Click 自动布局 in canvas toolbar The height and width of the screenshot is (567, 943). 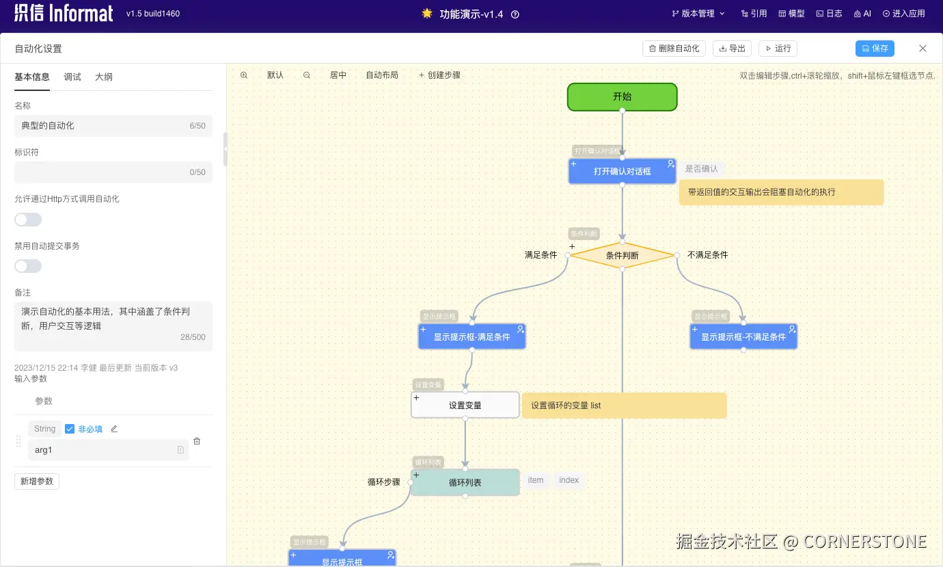point(382,75)
